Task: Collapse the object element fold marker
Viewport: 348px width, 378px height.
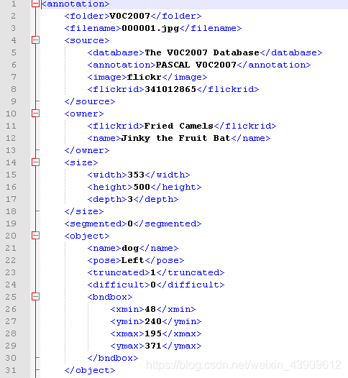Action: pyautogui.click(x=35, y=236)
